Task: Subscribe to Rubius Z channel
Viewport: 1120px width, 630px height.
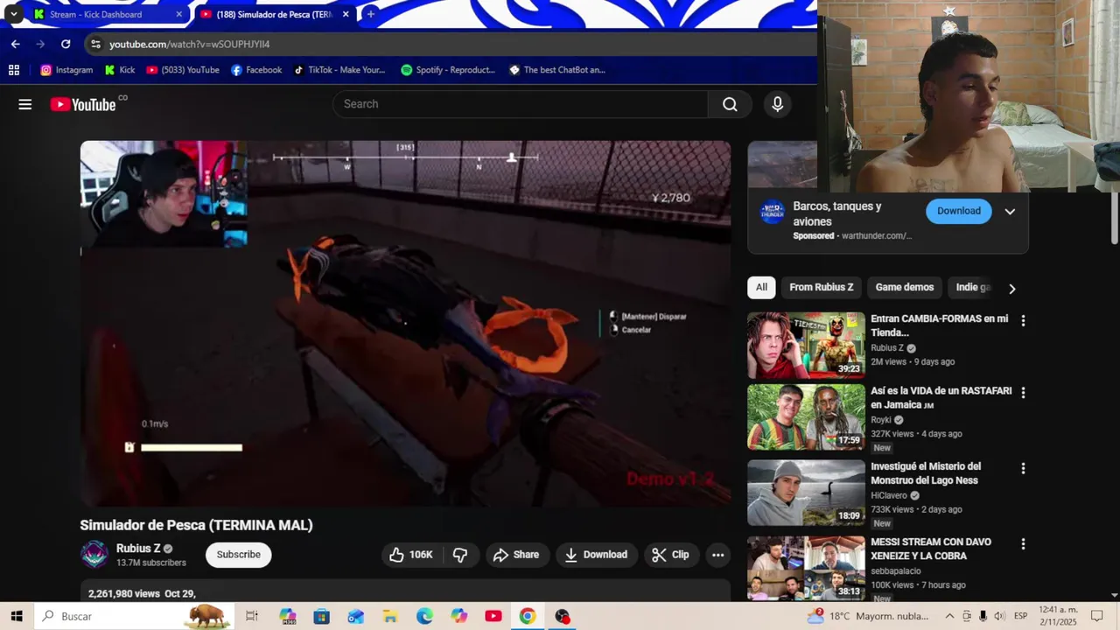Action: click(239, 555)
